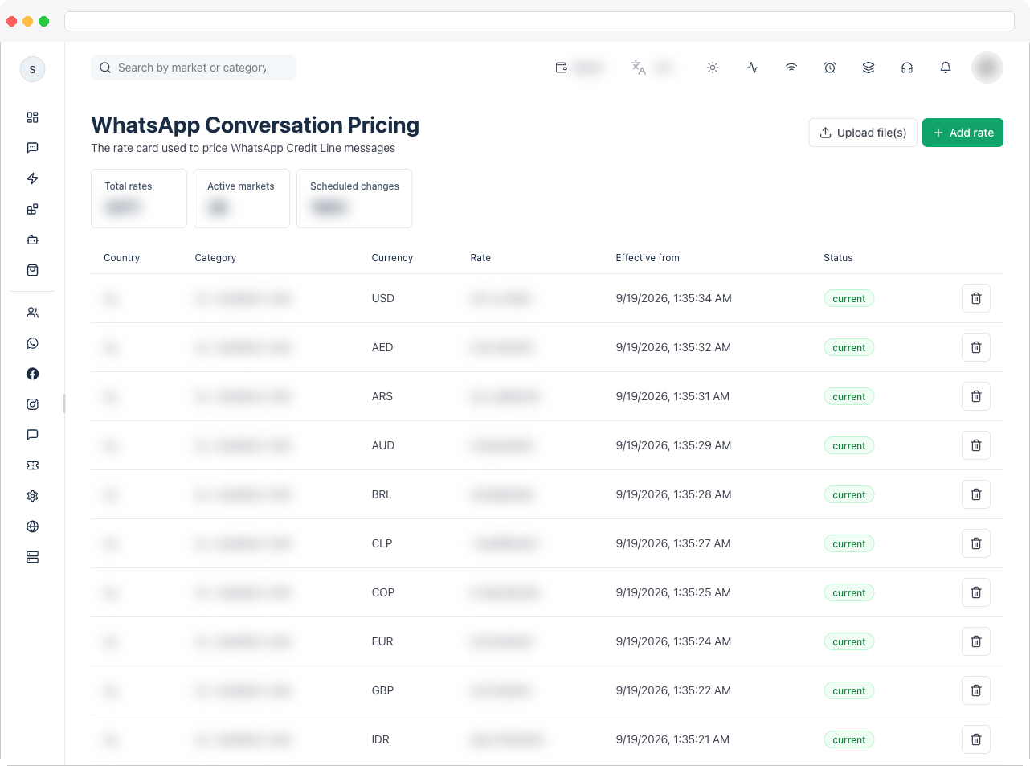
Task: Click the date 9/19/2026, 1:35:25 AM
Action: (673, 592)
